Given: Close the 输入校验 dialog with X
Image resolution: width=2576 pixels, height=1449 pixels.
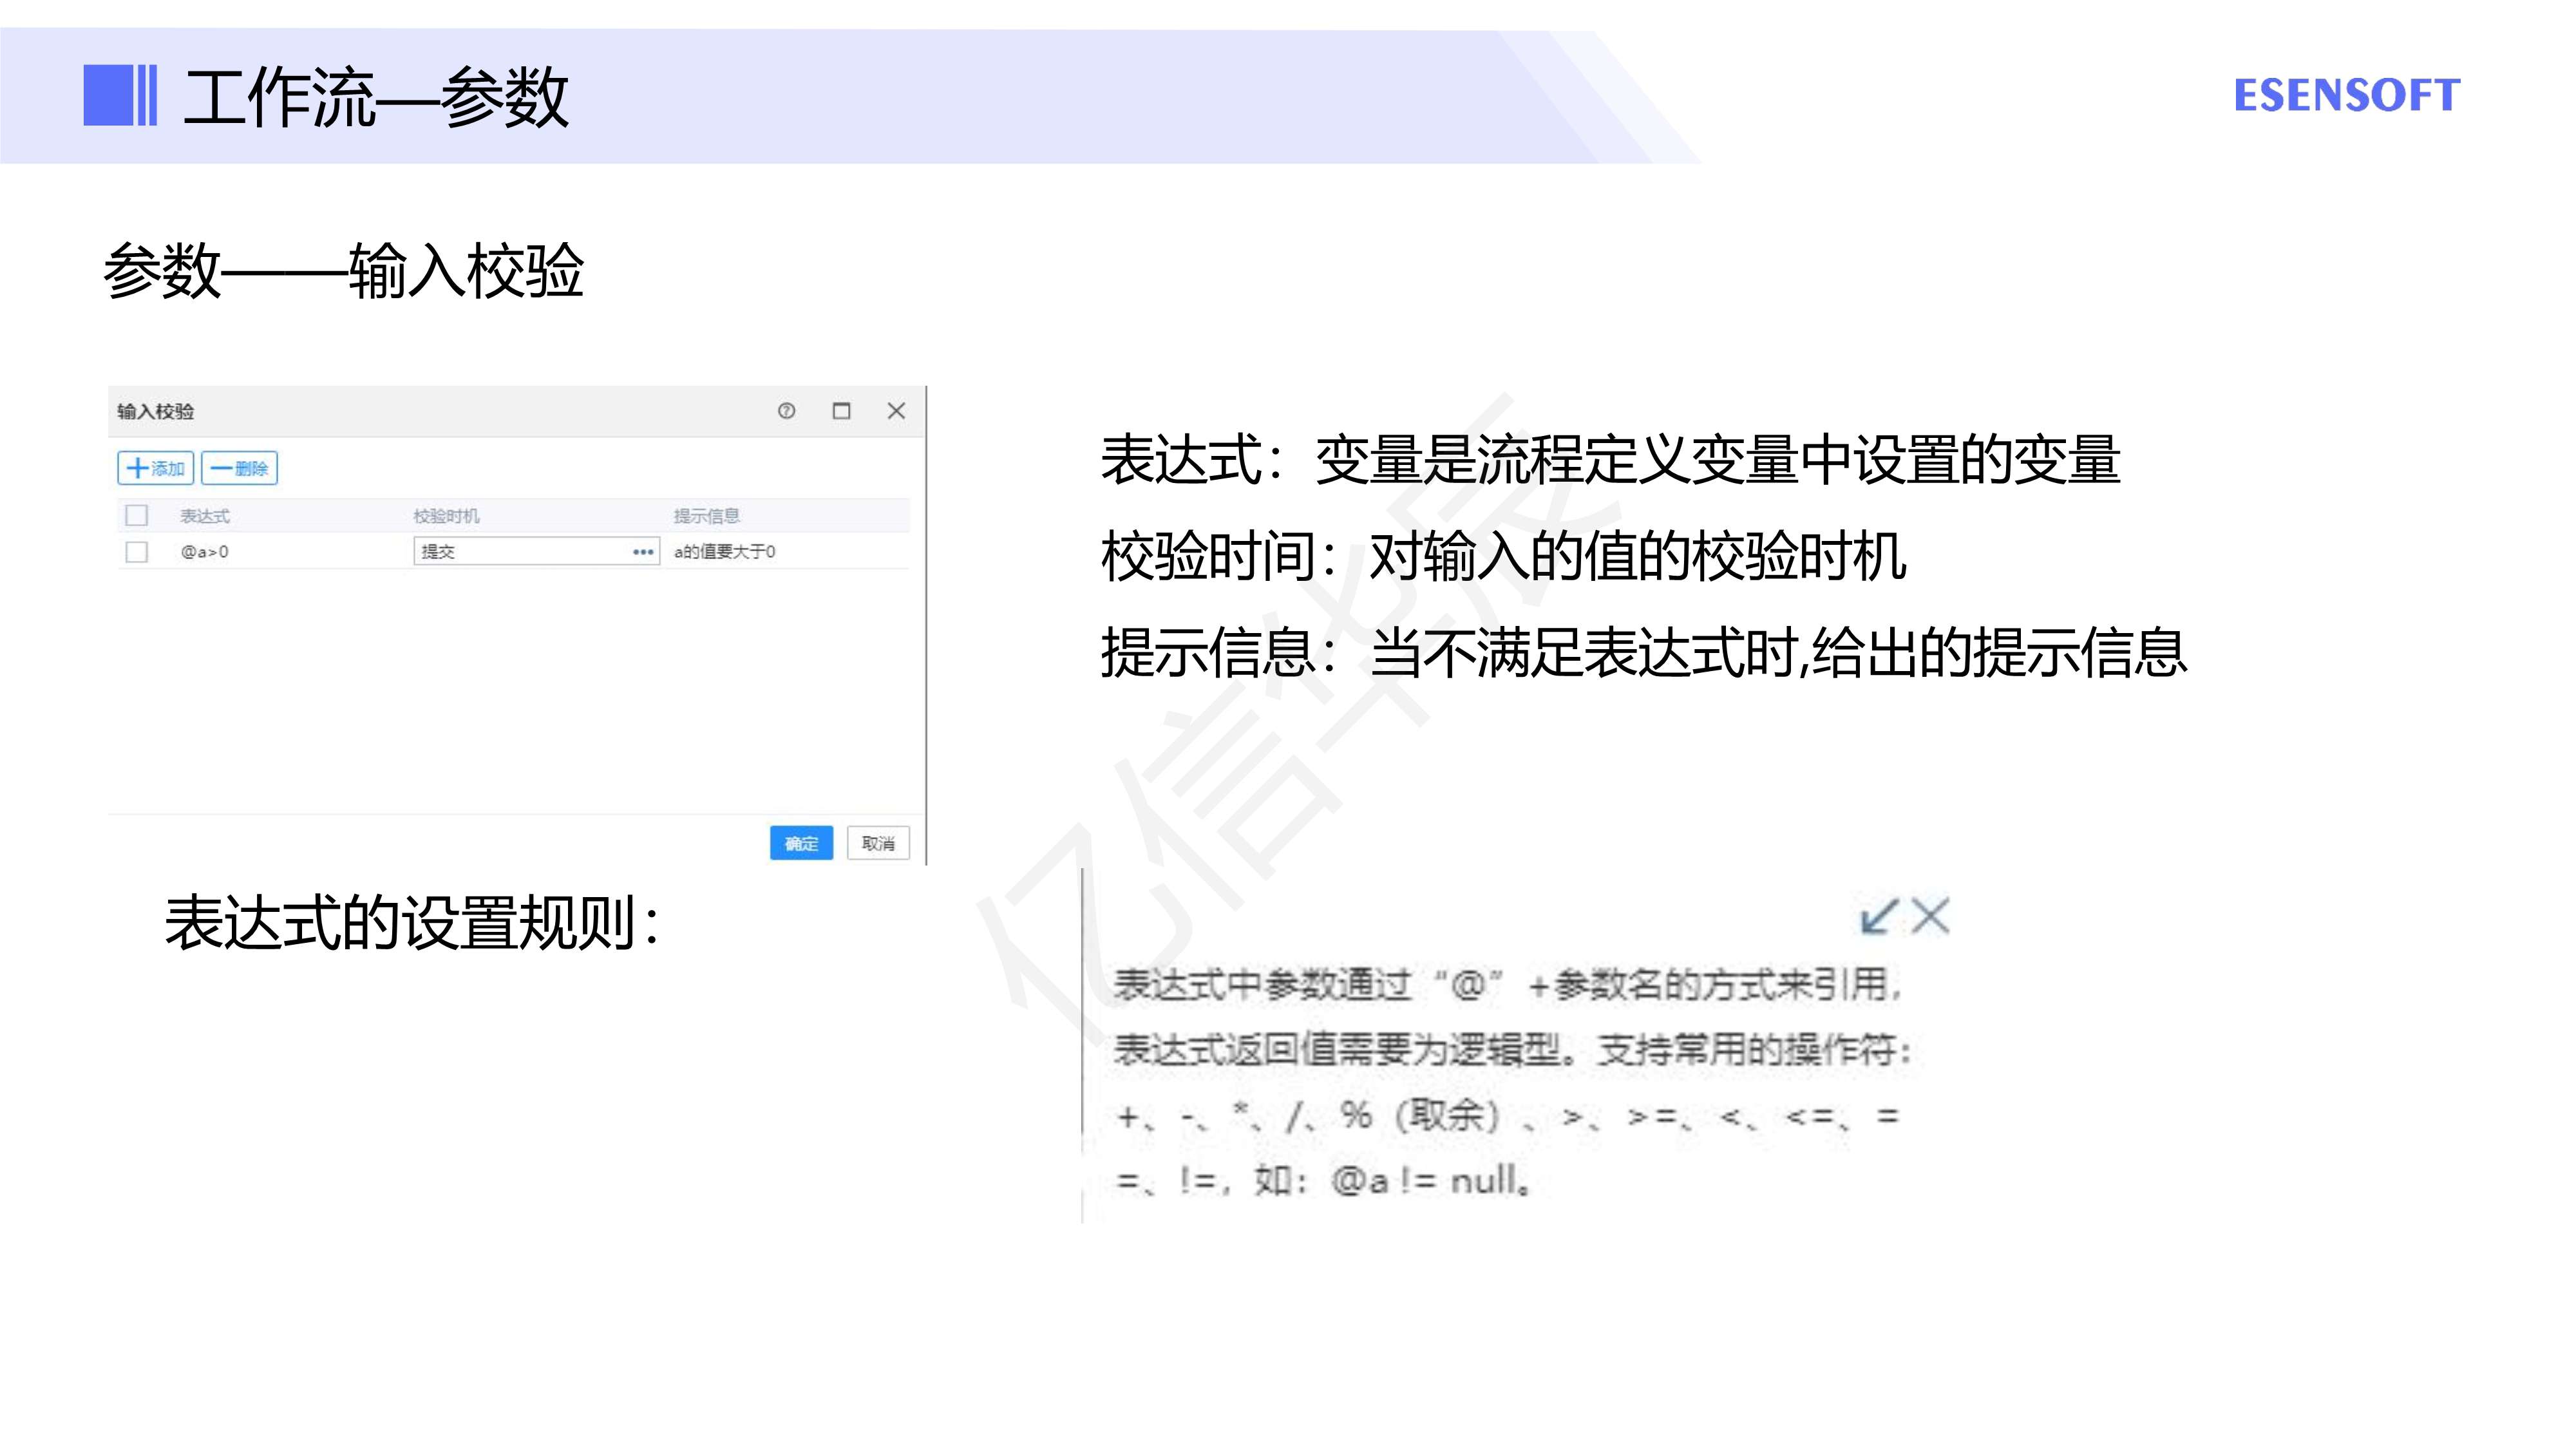Looking at the screenshot, I should point(896,411).
